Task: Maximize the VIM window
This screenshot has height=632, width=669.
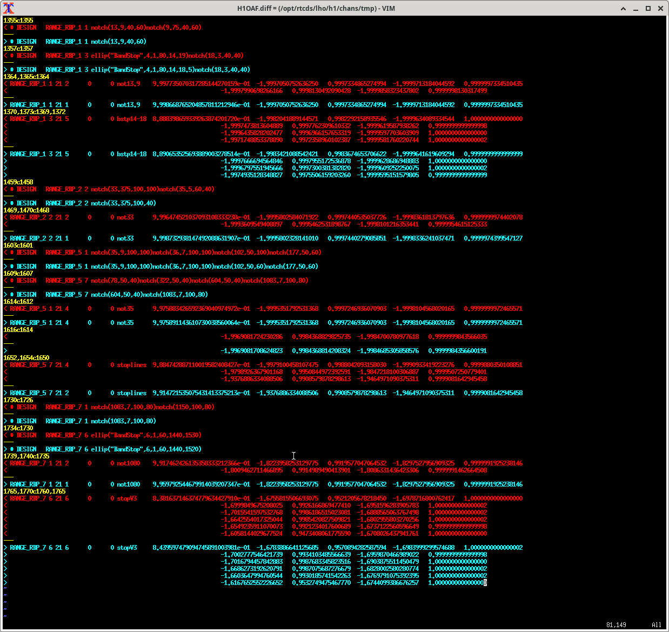Action: (x=648, y=8)
